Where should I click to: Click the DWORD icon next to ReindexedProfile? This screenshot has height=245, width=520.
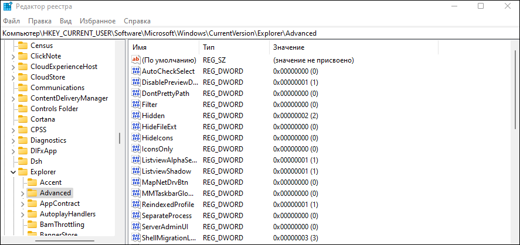click(x=136, y=204)
